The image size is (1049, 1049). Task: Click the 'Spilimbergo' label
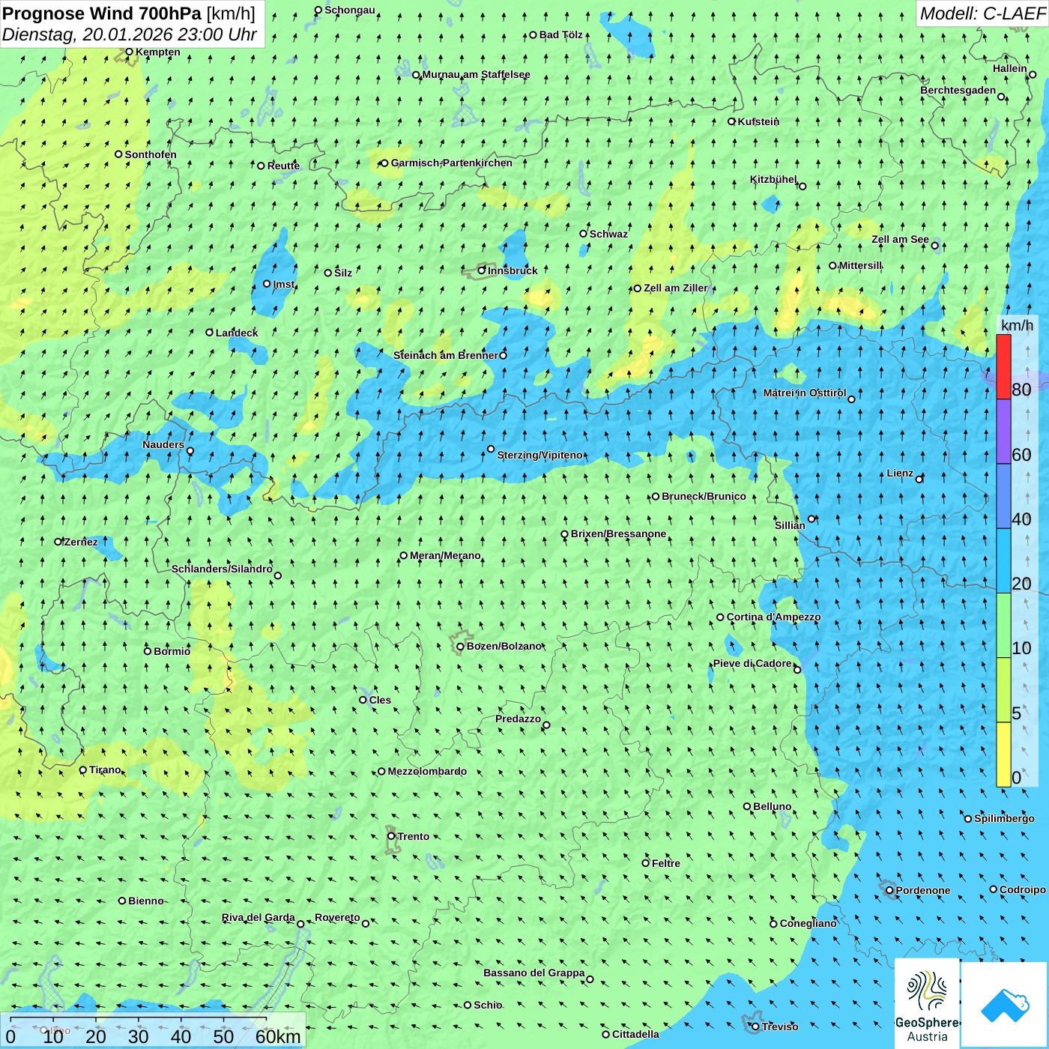(1004, 818)
